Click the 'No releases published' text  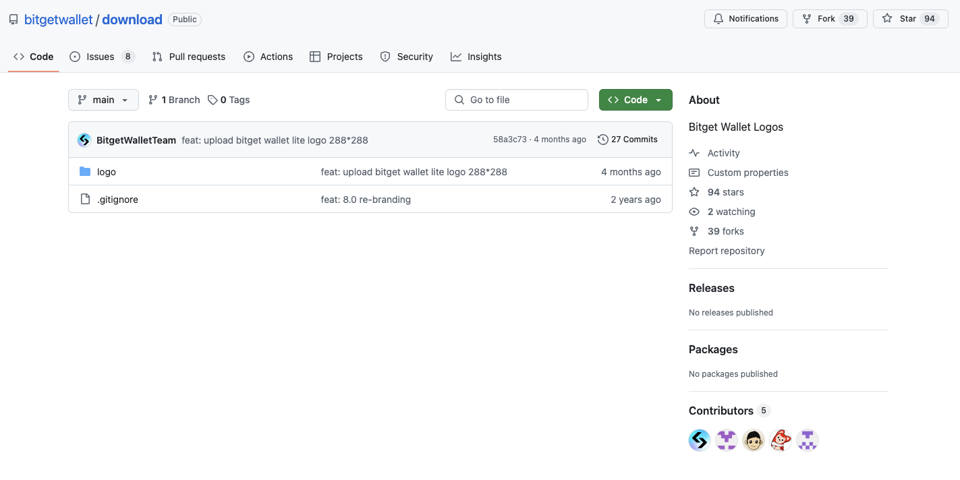(x=731, y=312)
